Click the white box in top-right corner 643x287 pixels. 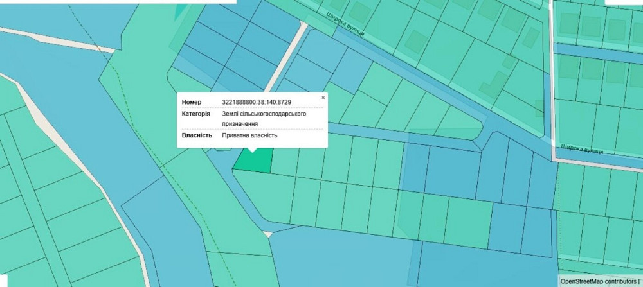(x=624, y=3)
